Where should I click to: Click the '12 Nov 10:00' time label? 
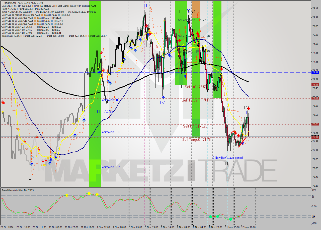(248, 227)
